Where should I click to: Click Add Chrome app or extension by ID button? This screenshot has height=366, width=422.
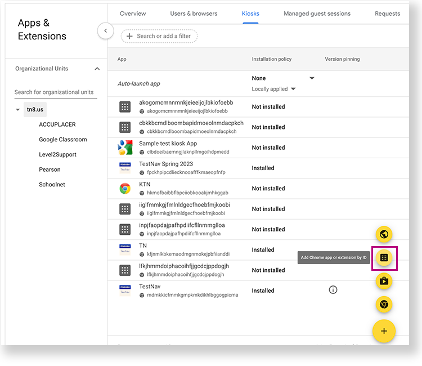pyautogui.click(x=384, y=257)
